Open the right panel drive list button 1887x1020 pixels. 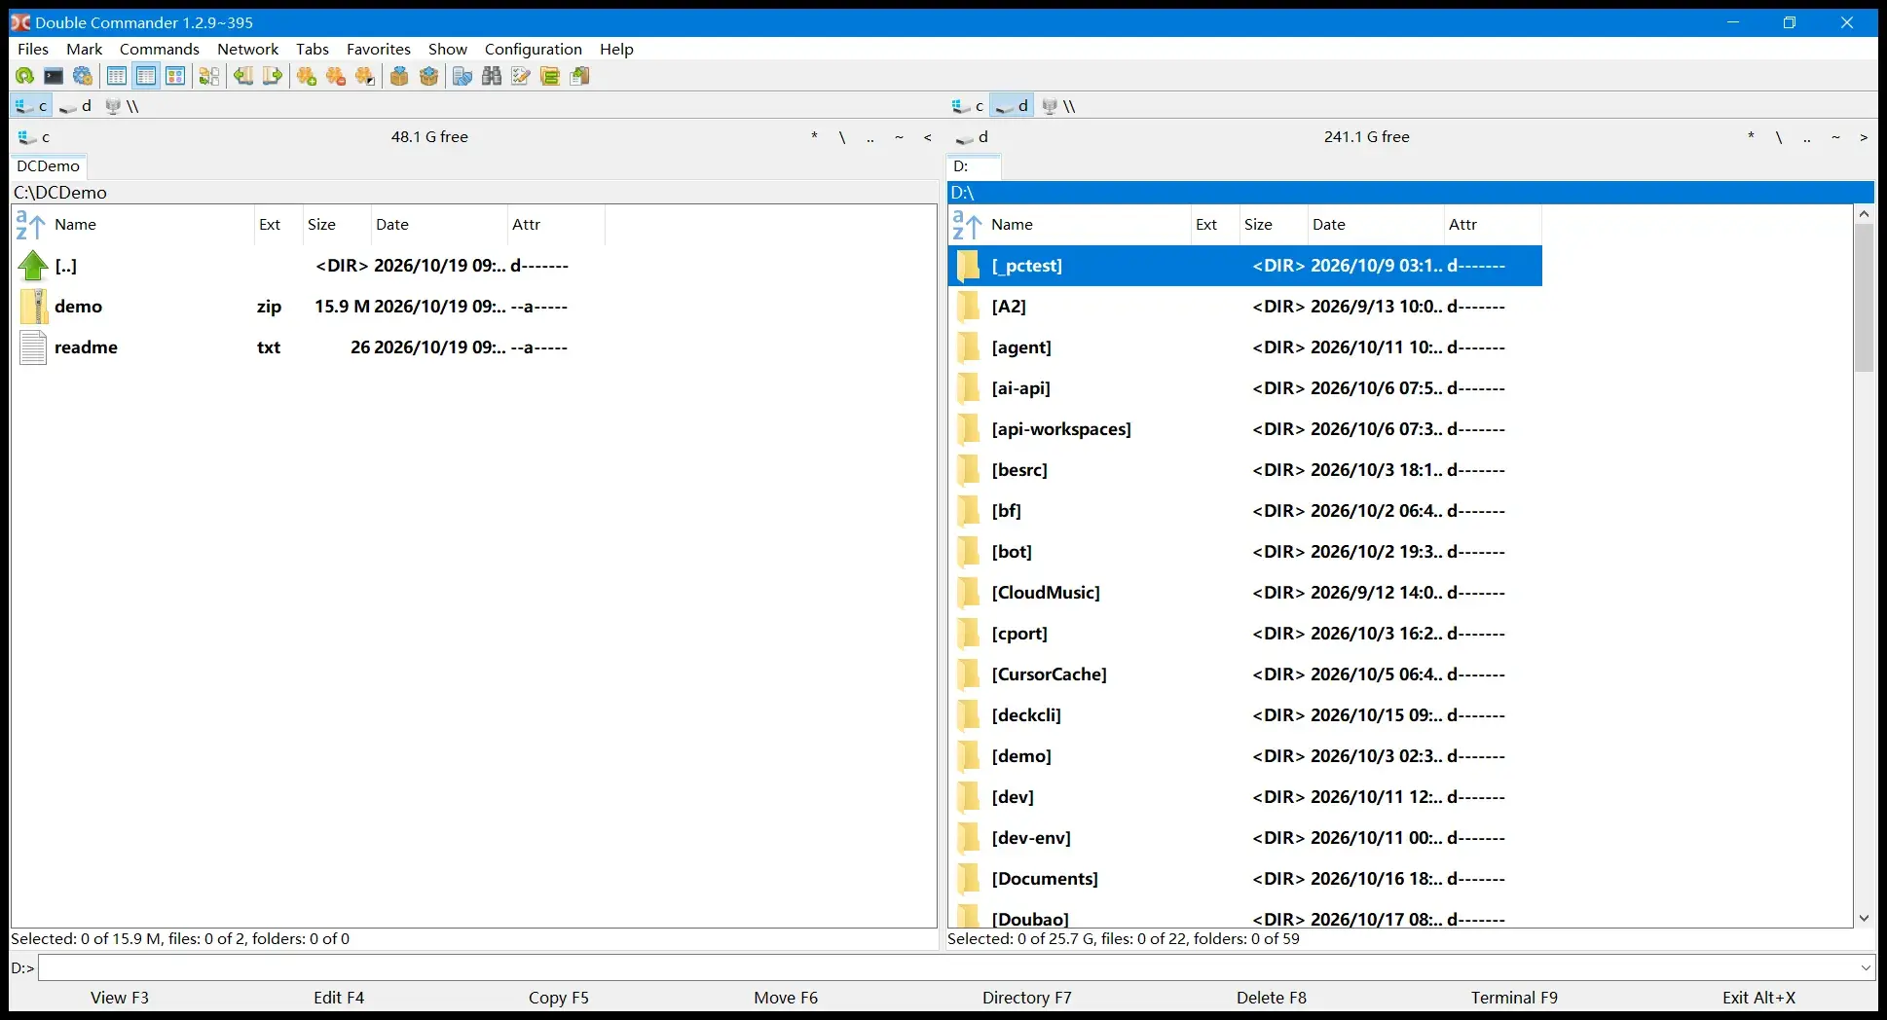click(972, 137)
